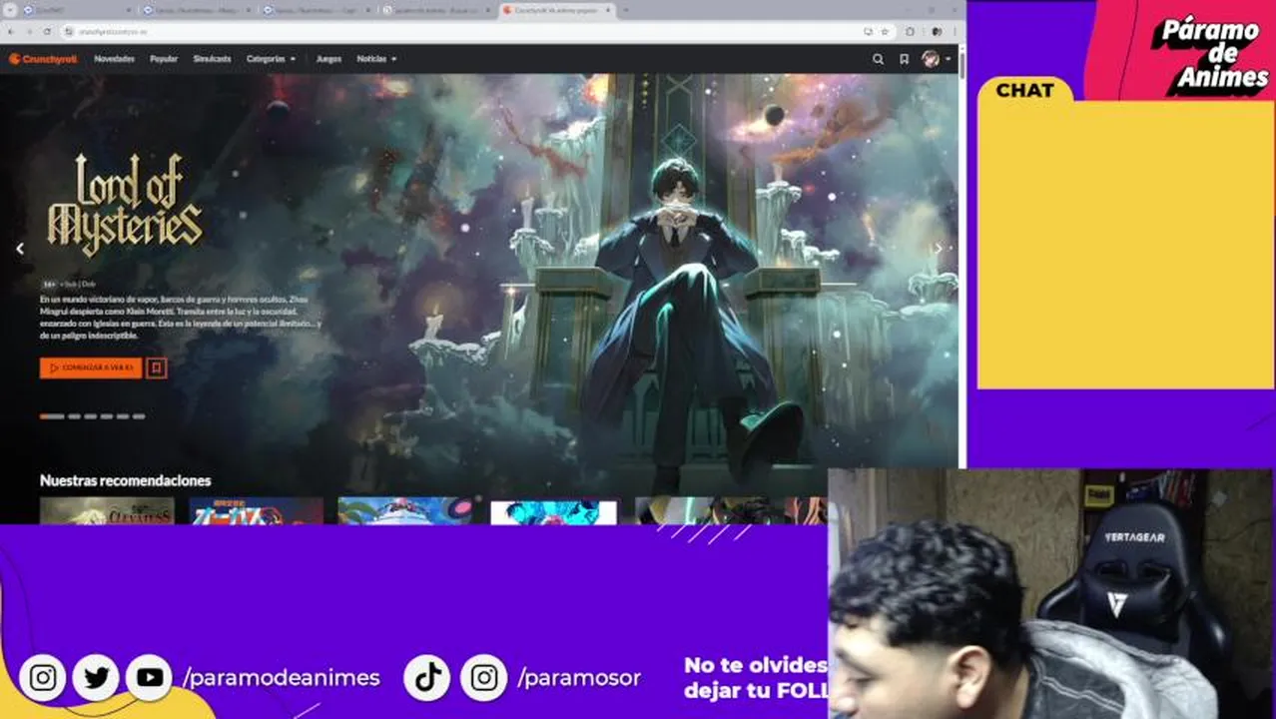
Task: Click the CHAT panel label
Action: click(x=1024, y=90)
